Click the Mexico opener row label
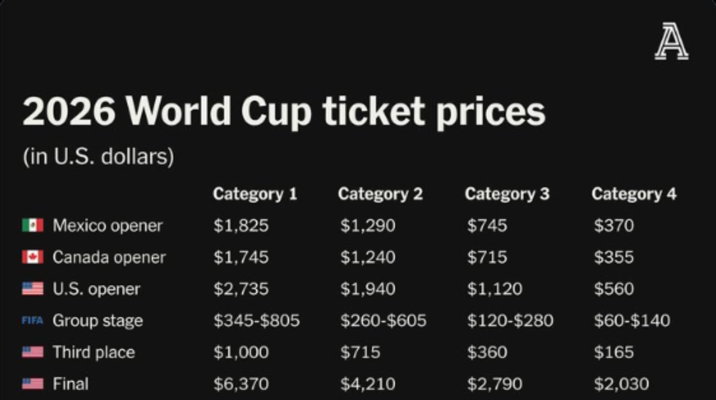This screenshot has width=716, height=400. coord(108,226)
